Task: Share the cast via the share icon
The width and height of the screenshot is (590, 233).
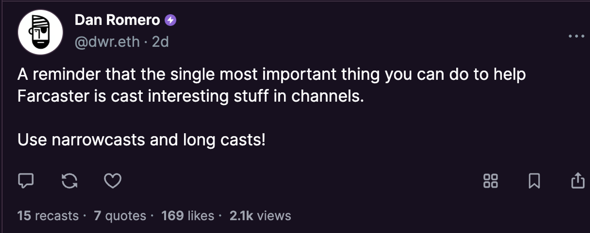Action: click(578, 180)
